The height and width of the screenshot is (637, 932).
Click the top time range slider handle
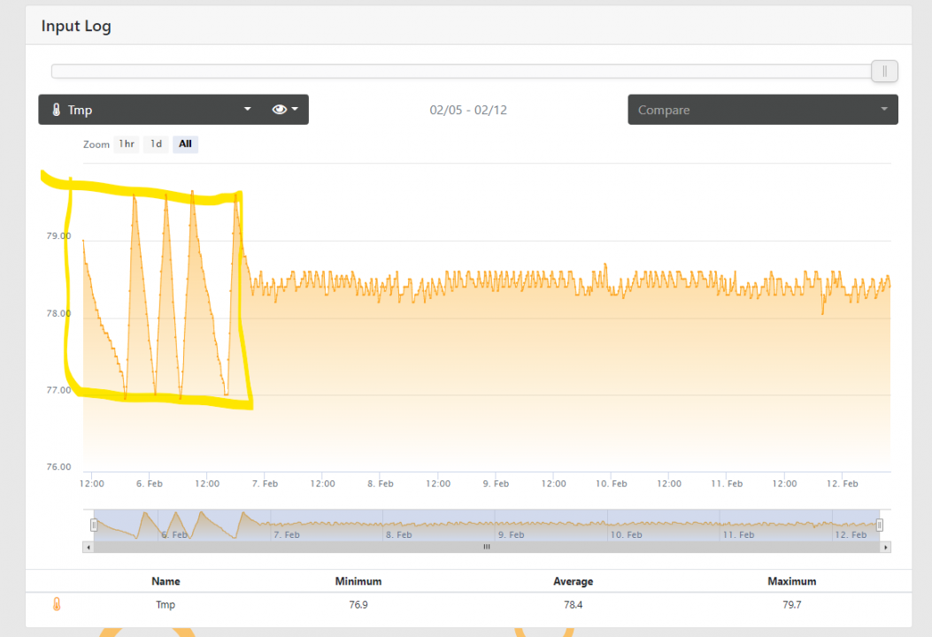point(884,72)
